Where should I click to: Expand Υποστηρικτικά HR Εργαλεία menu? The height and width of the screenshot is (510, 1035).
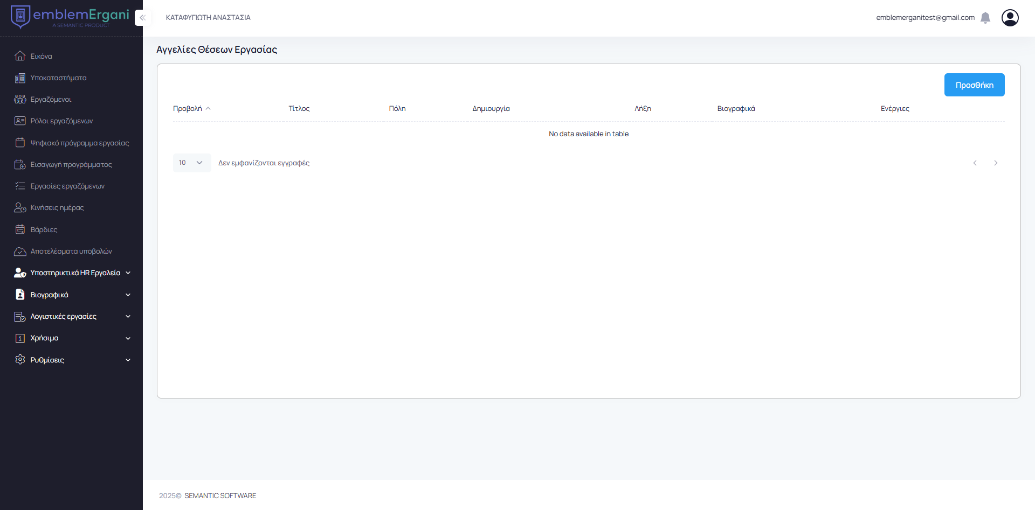click(x=75, y=273)
